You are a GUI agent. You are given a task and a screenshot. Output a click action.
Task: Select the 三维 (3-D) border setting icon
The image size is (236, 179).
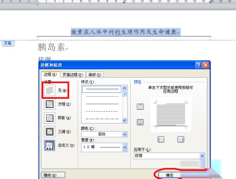(50, 131)
